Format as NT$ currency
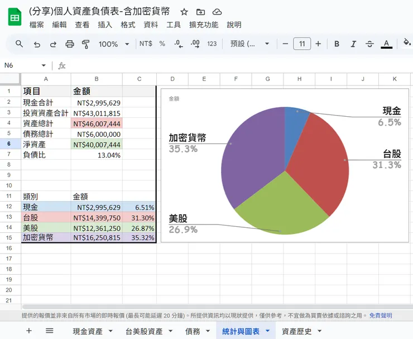This screenshot has width=413, height=339. (146, 44)
